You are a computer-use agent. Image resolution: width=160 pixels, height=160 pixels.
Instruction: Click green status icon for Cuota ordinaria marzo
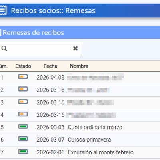pyautogui.click(x=23, y=126)
